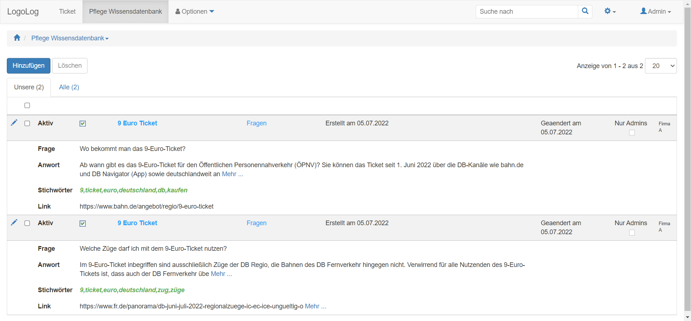Click 'Firma A' label in first entry
This screenshot has width=691, height=321.
(x=664, y=127)
